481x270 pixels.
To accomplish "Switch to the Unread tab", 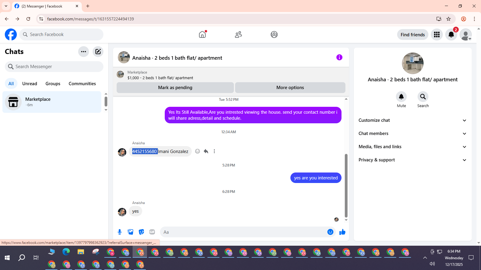I will 30,84.
